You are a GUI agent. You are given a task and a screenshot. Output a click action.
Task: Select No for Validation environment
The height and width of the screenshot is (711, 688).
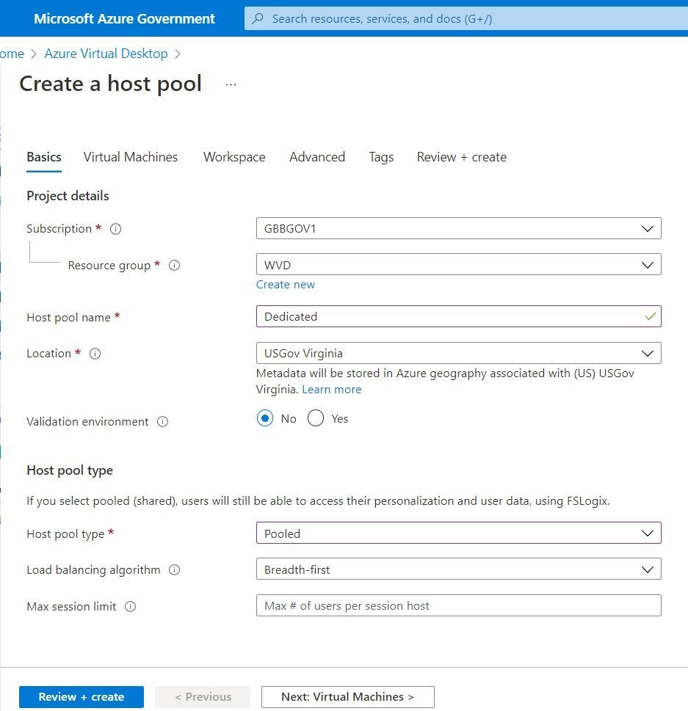[x=265, y=419]
